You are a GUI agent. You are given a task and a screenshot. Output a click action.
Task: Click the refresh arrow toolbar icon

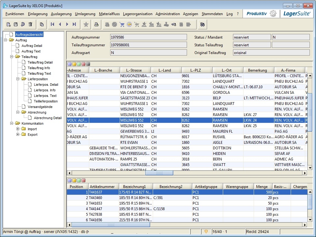click(23, 24)
